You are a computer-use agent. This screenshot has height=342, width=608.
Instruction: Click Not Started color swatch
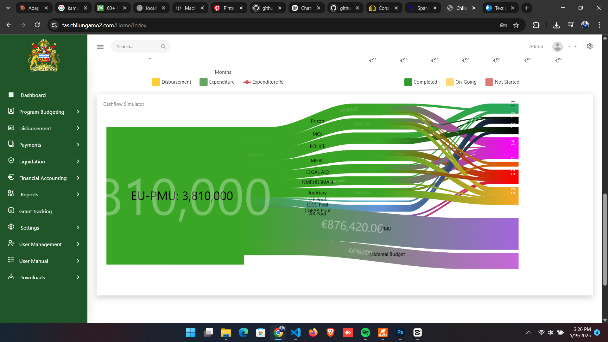pos(489,82)
